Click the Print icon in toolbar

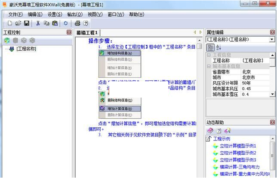77,23
